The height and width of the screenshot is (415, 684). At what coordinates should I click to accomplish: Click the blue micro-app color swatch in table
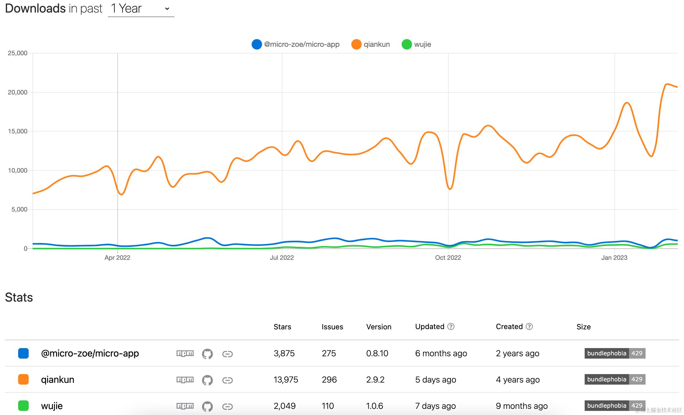click(x=23, y=353)
